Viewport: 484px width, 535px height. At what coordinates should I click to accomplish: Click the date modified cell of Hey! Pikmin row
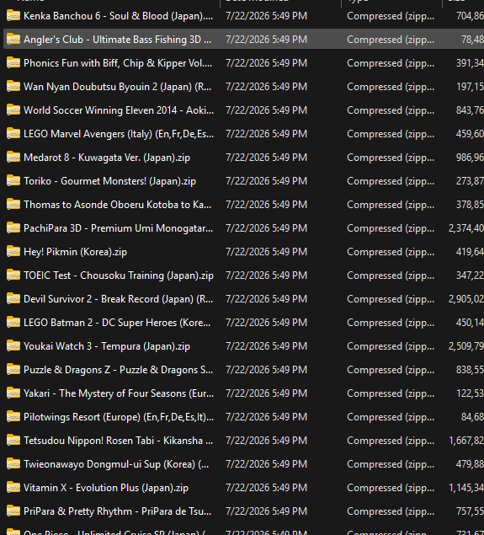click(266, 252)
